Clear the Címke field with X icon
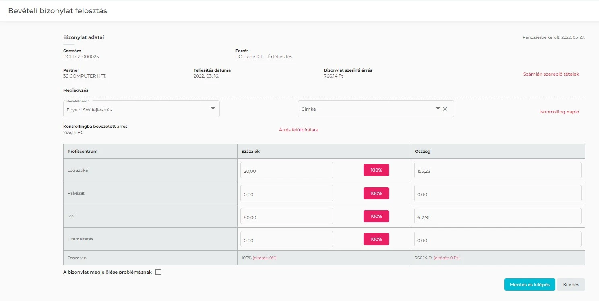The height and width of the screenshot is (301, 599). coord(445,109)
